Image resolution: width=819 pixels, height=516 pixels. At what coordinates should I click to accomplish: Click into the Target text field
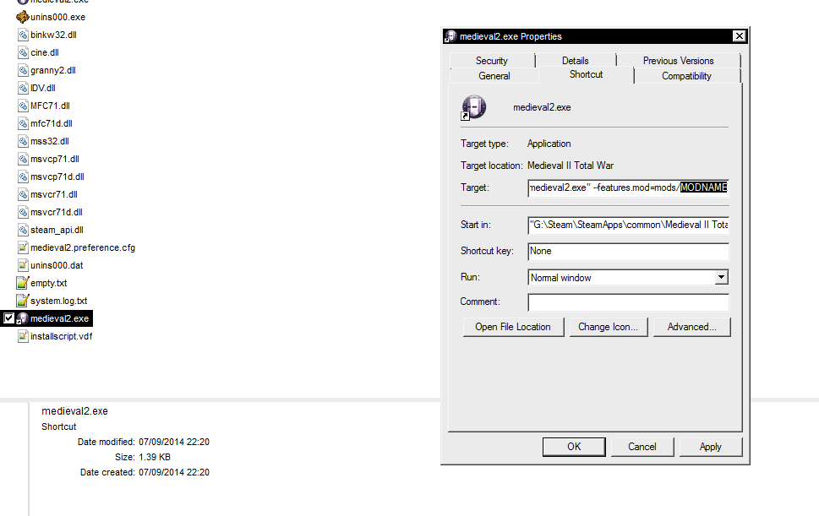tap(628, 187)
